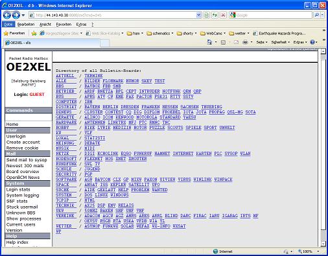Open the Bearbeiten menu
328x256 pixels.
coord(26,25)
